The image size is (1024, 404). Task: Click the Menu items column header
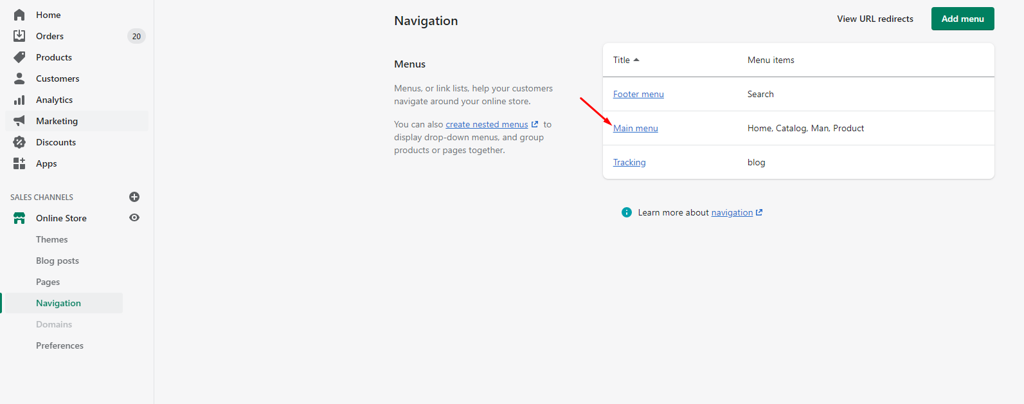pyautogui.click(x=771, y=60)
